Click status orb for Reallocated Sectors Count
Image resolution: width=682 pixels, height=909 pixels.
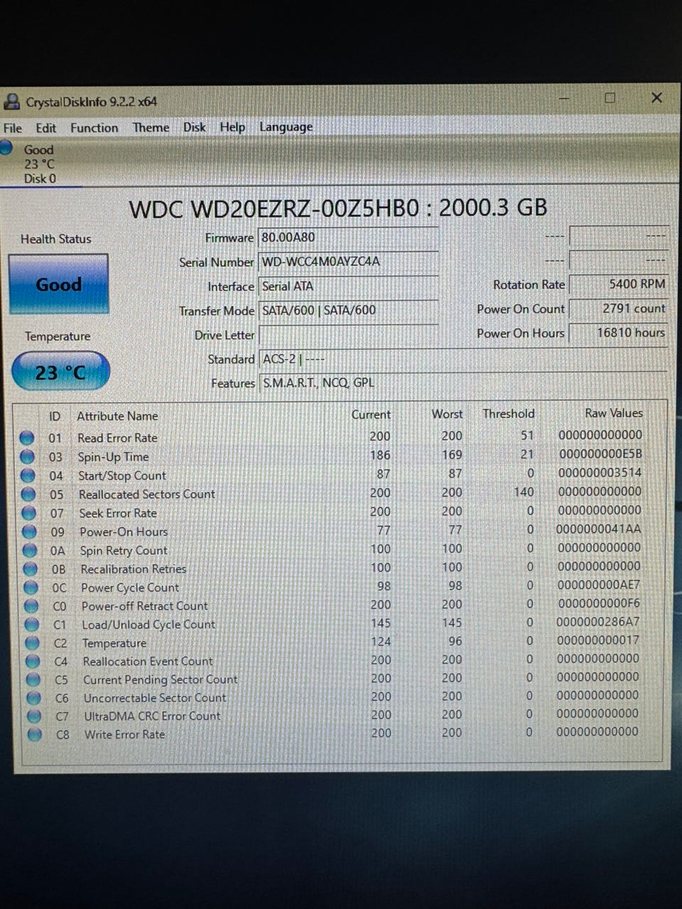[x=28, y=494]
